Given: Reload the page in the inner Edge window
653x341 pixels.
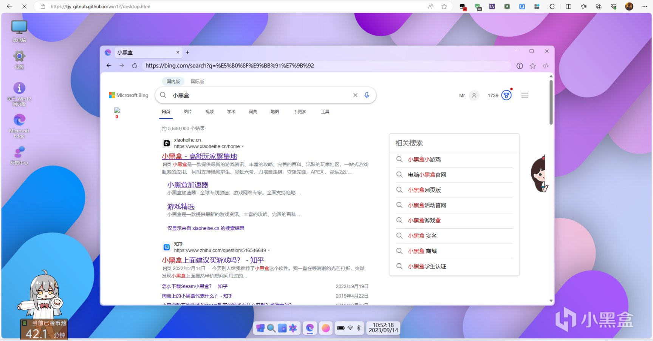Looking at the screenshot, I should pos(135,66).
